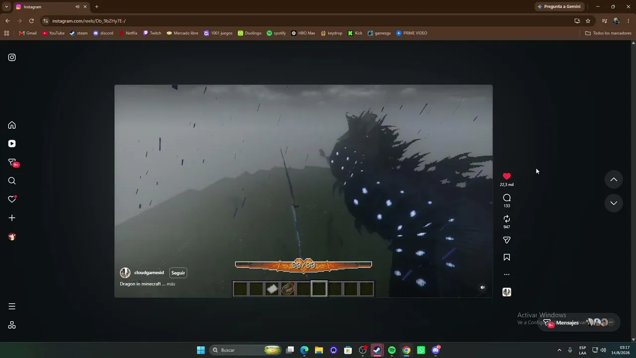Open the comments on this reel
This screenshot has height=358, width=636.
tap(507, 198)
